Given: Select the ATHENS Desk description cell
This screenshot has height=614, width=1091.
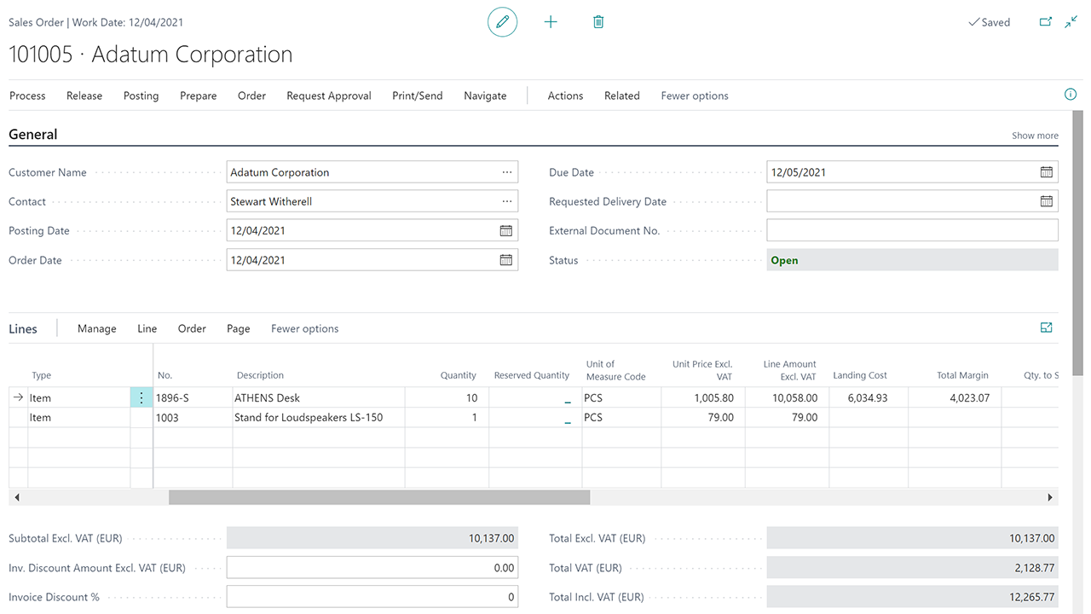Looking at the screenshot, I should point(319,397).
